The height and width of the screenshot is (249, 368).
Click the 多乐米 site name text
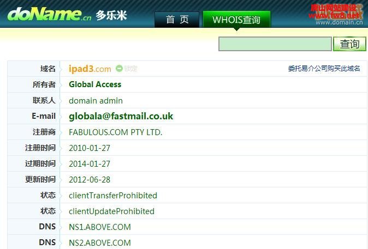[111, 15]
